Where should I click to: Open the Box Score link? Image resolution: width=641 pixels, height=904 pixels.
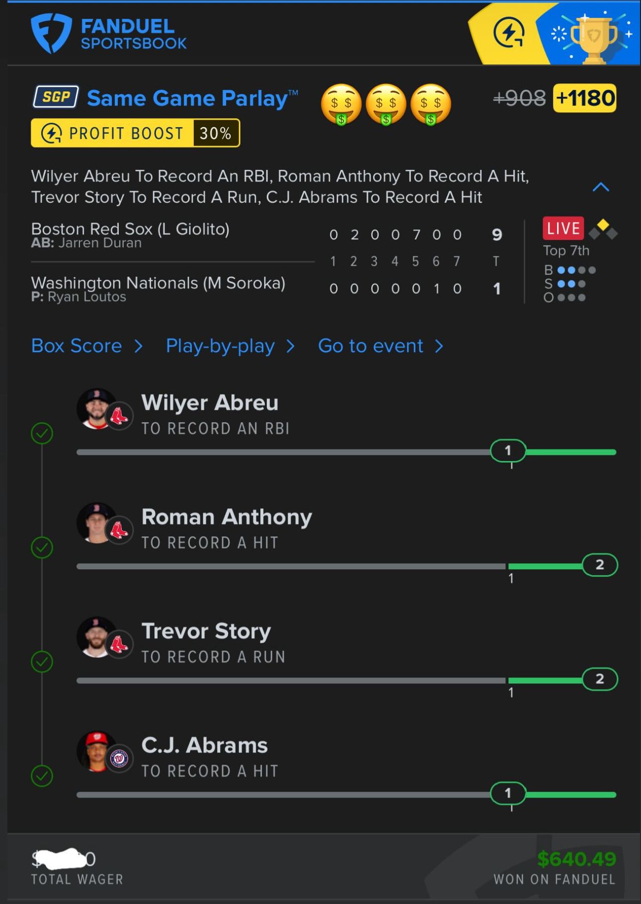[x=77, y=346]
